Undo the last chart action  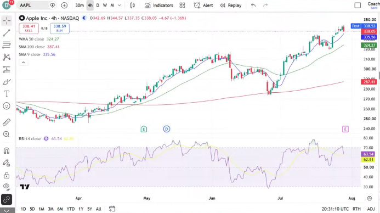pos(253,5)
